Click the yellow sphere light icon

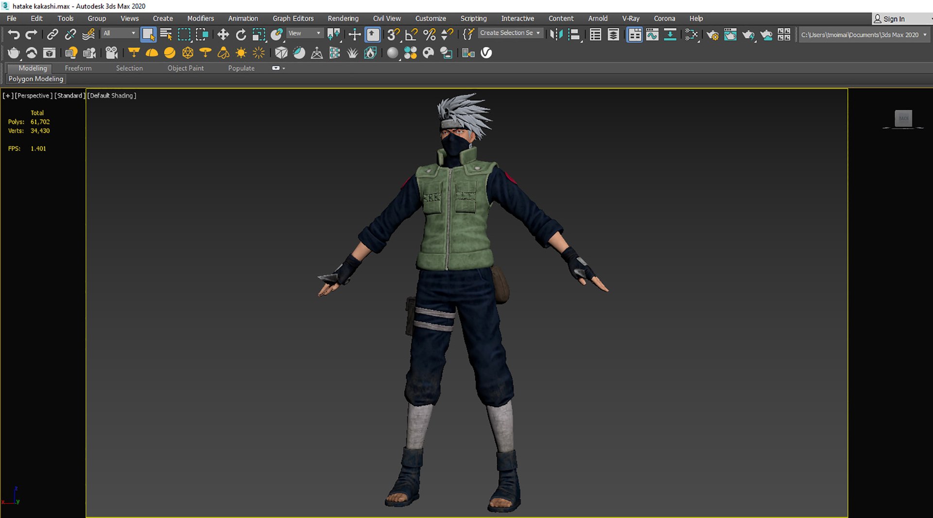click(170, 52)
